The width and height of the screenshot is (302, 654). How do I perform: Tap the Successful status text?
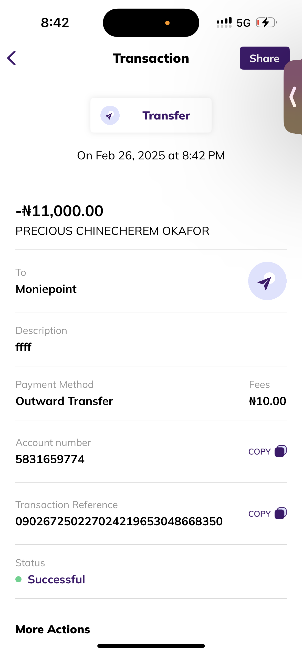click(x=56, y=579)
